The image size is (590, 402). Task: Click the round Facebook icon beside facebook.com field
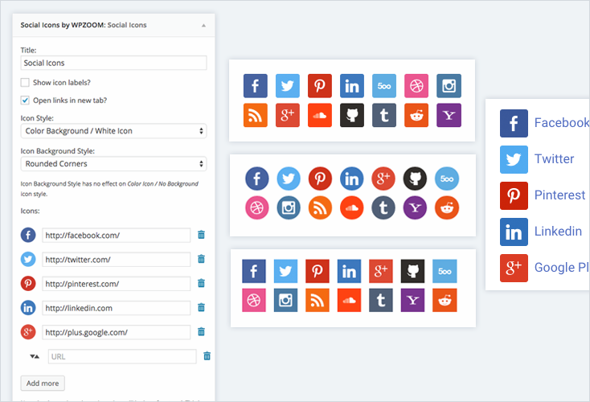28,236
